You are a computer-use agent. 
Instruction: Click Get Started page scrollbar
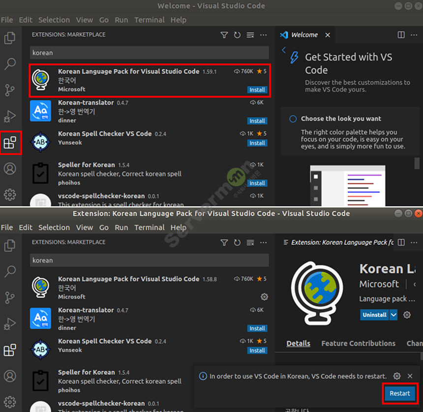(x=417, y=163)
